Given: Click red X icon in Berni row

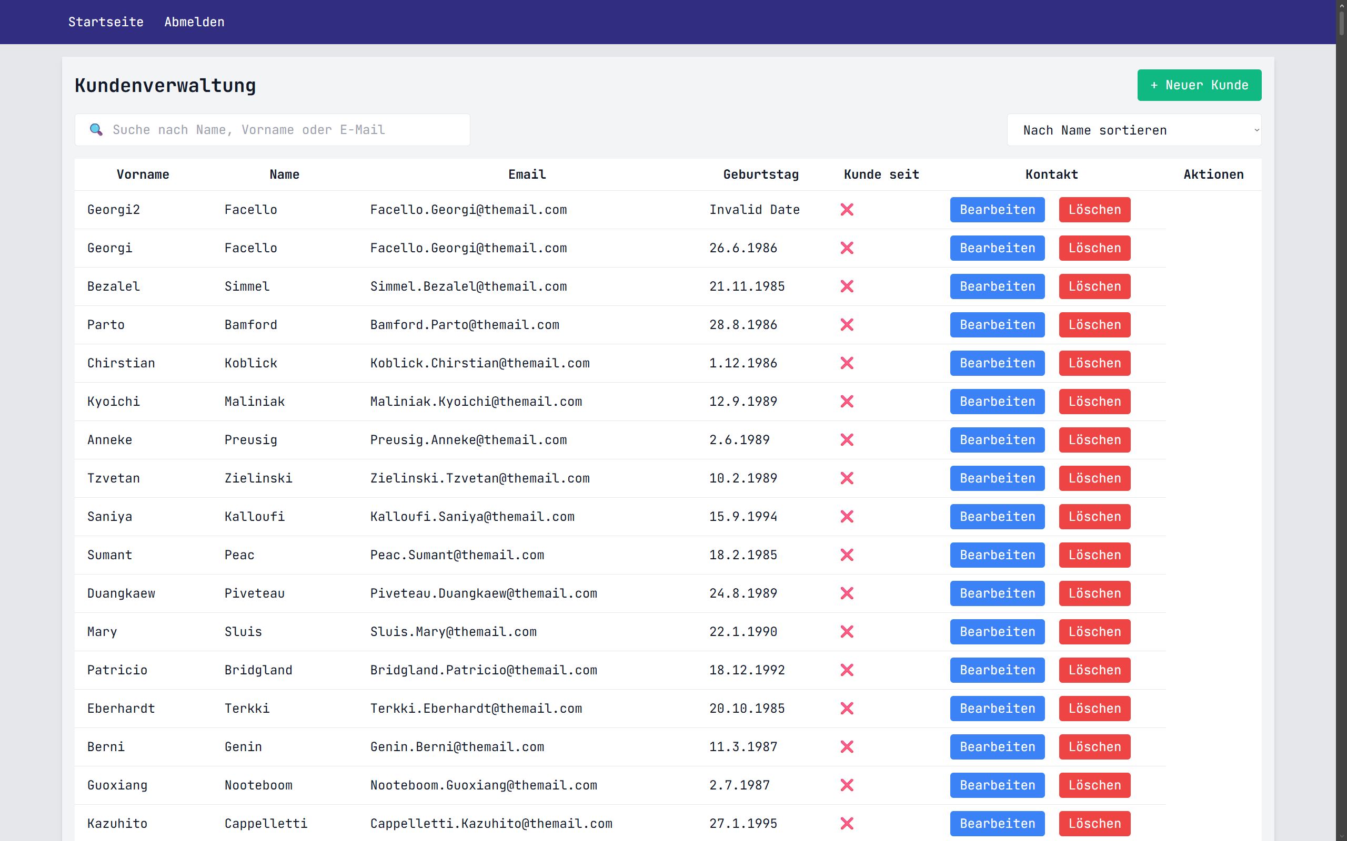Looking at the screenshot, I should point(847,747).
